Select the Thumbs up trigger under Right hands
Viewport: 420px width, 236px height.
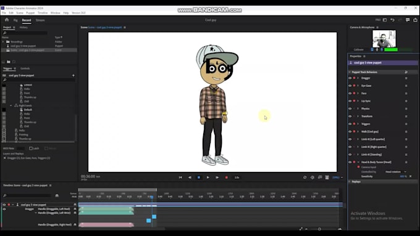(x=30, y=122)
